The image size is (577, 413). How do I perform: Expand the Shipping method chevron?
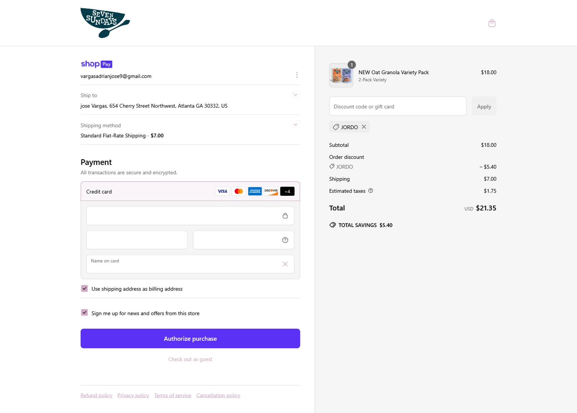click(x=295, y=125)
